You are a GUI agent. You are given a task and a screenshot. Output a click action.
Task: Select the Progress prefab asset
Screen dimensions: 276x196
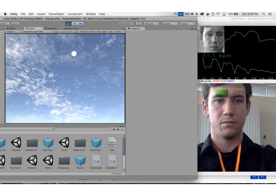coord(80,162)
